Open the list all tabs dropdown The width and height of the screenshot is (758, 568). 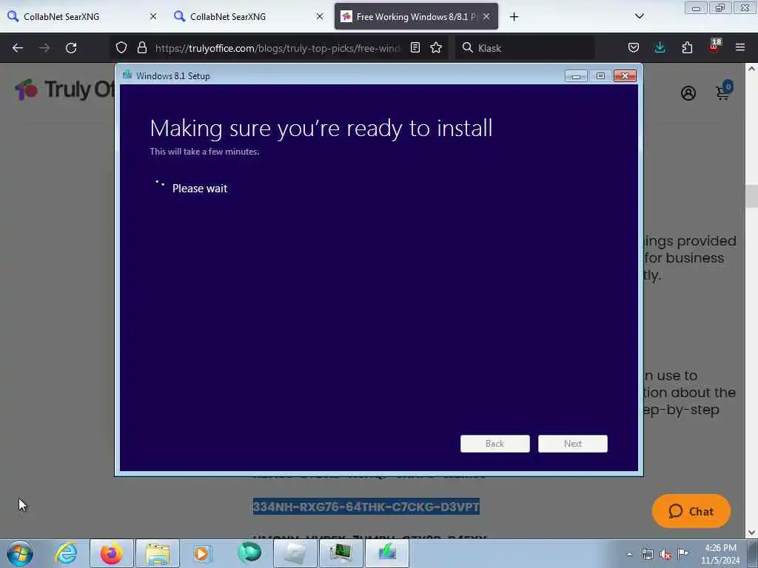pyautogui.click(x=639, y=16)
